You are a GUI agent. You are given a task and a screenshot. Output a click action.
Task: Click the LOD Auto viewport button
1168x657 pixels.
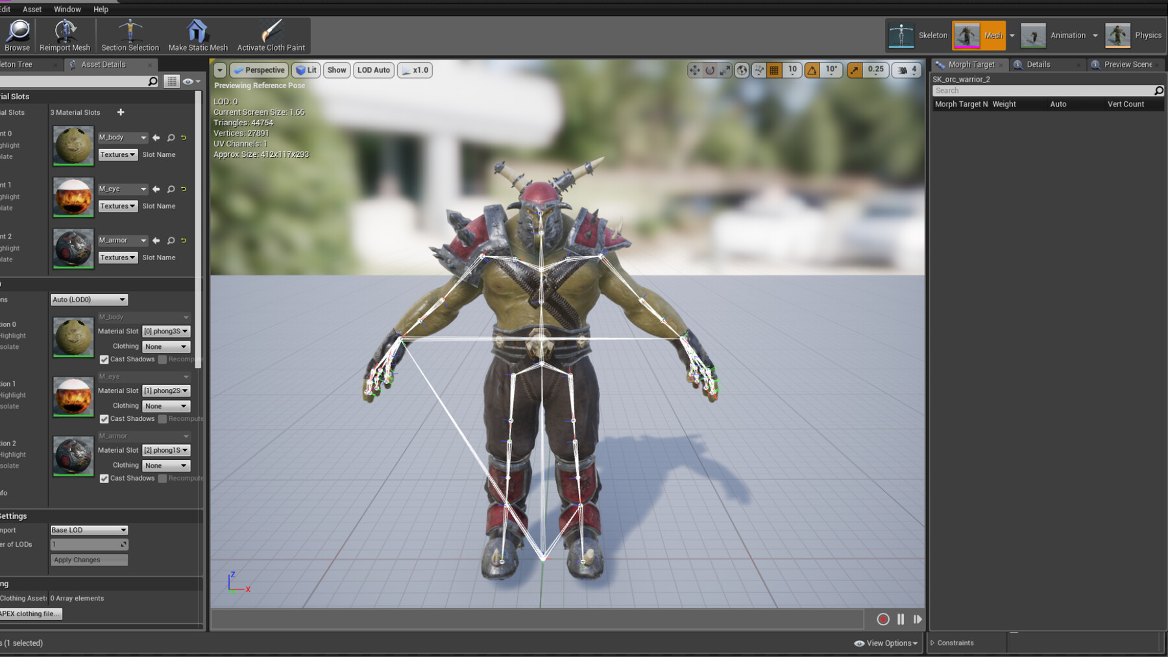pyautogui.click(x=373, y=70)
